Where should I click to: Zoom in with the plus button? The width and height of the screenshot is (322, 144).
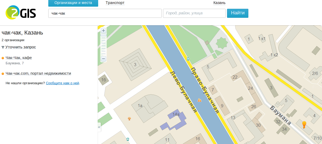104,31
